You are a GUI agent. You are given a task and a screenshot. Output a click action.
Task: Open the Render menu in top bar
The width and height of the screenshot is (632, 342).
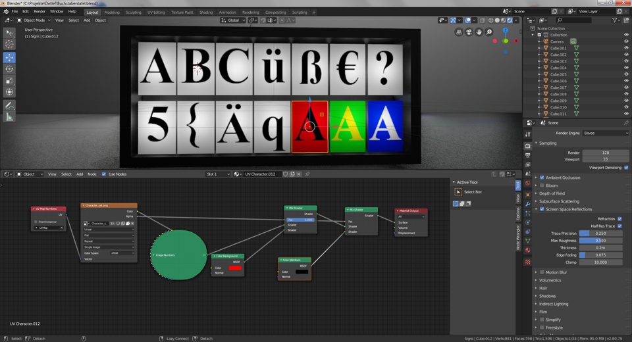click(39, 12)
